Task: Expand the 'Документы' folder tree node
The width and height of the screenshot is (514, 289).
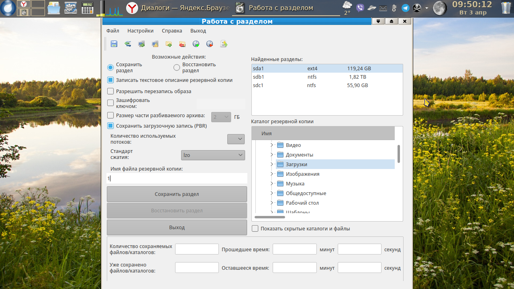Action: click(272, 155)
